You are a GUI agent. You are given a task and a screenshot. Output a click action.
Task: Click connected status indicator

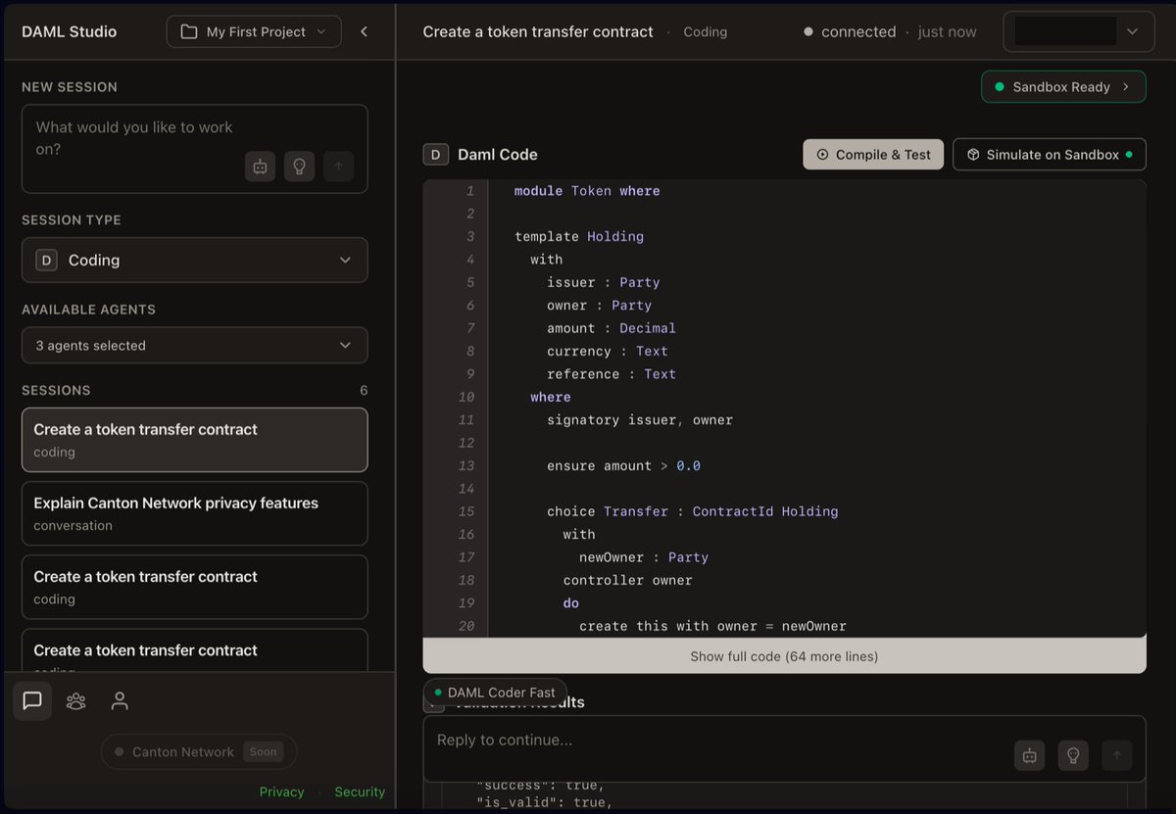point(850,31)
